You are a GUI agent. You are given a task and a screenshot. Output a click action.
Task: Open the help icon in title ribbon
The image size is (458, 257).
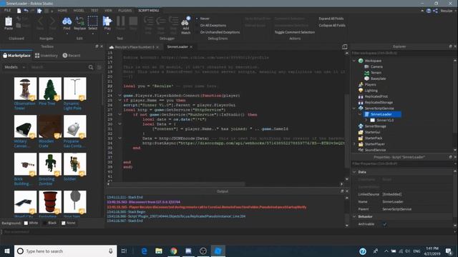[x=429, y=11]
